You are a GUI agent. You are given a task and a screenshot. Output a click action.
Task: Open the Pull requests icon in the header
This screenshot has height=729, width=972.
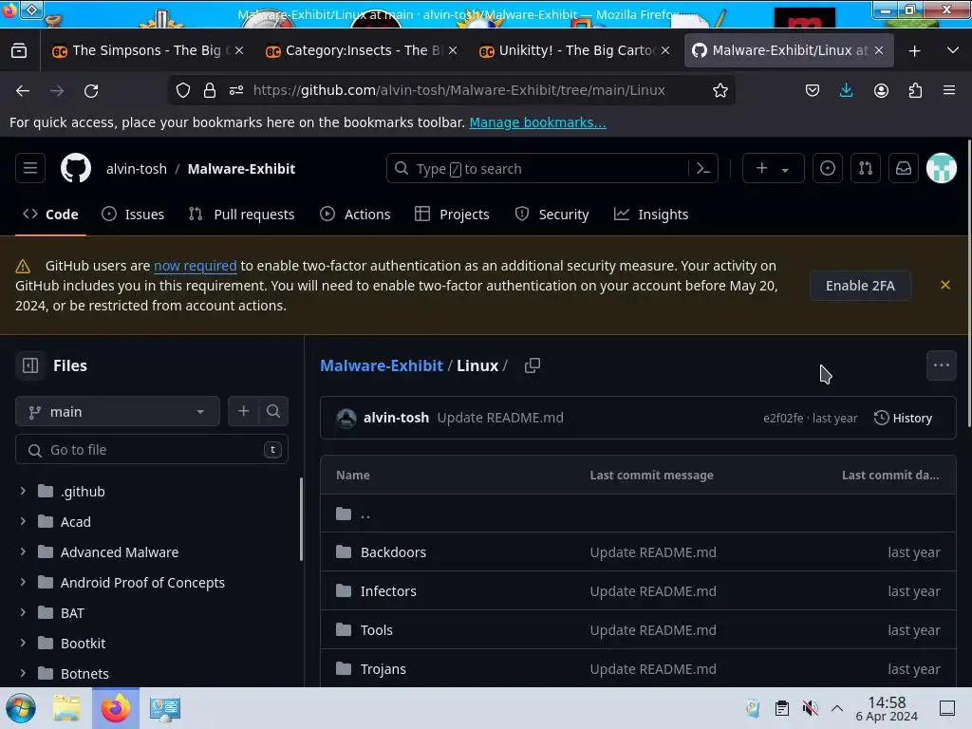[866, 169]
